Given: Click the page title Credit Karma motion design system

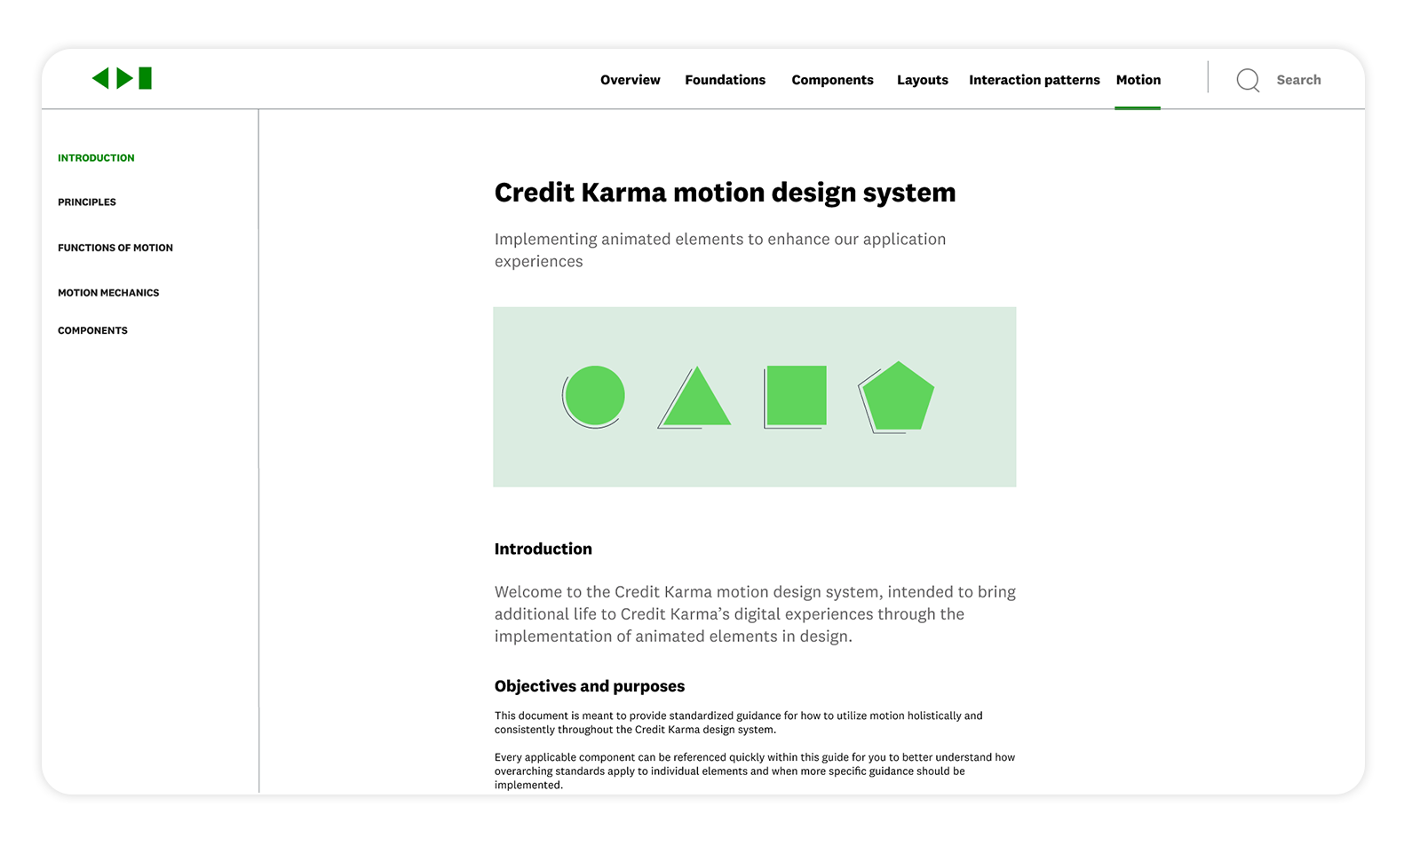Looking at the screenshot, I should pos(725,193).
